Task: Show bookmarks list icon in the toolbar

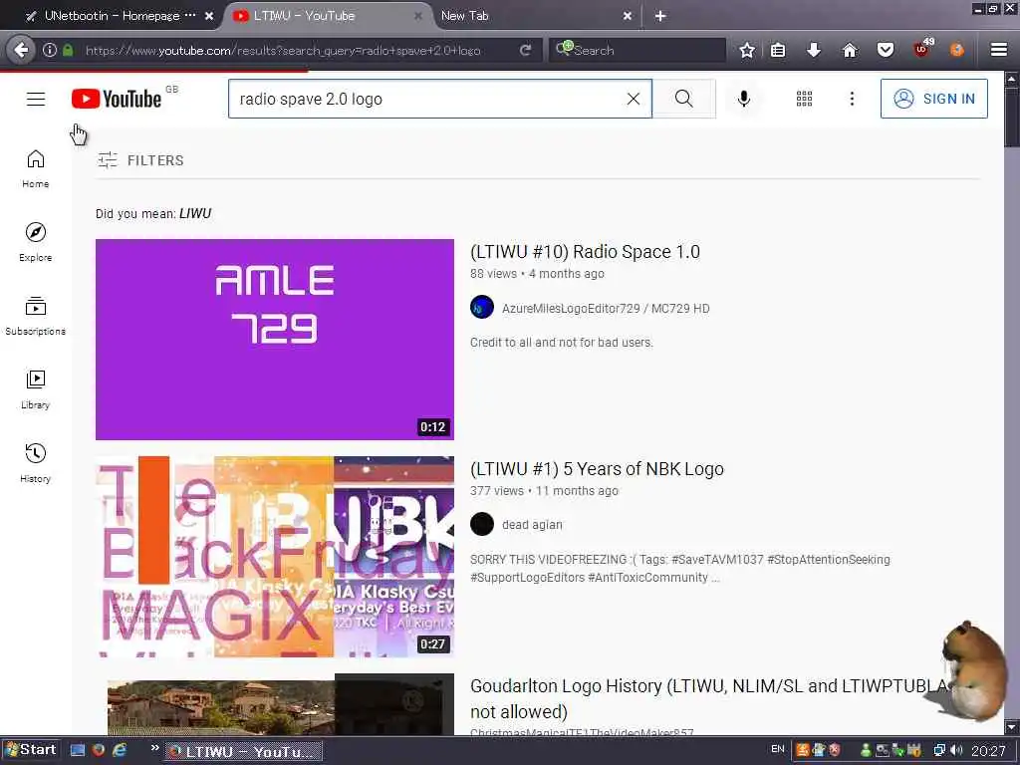Action: pyautogui.click(x=778, y=50)
